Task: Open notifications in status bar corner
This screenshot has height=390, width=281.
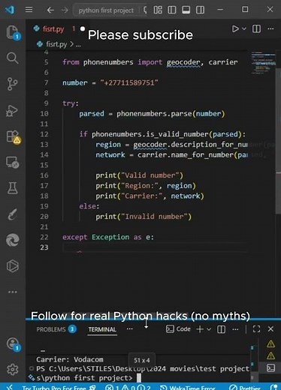Action: click(x=273, y=388)
